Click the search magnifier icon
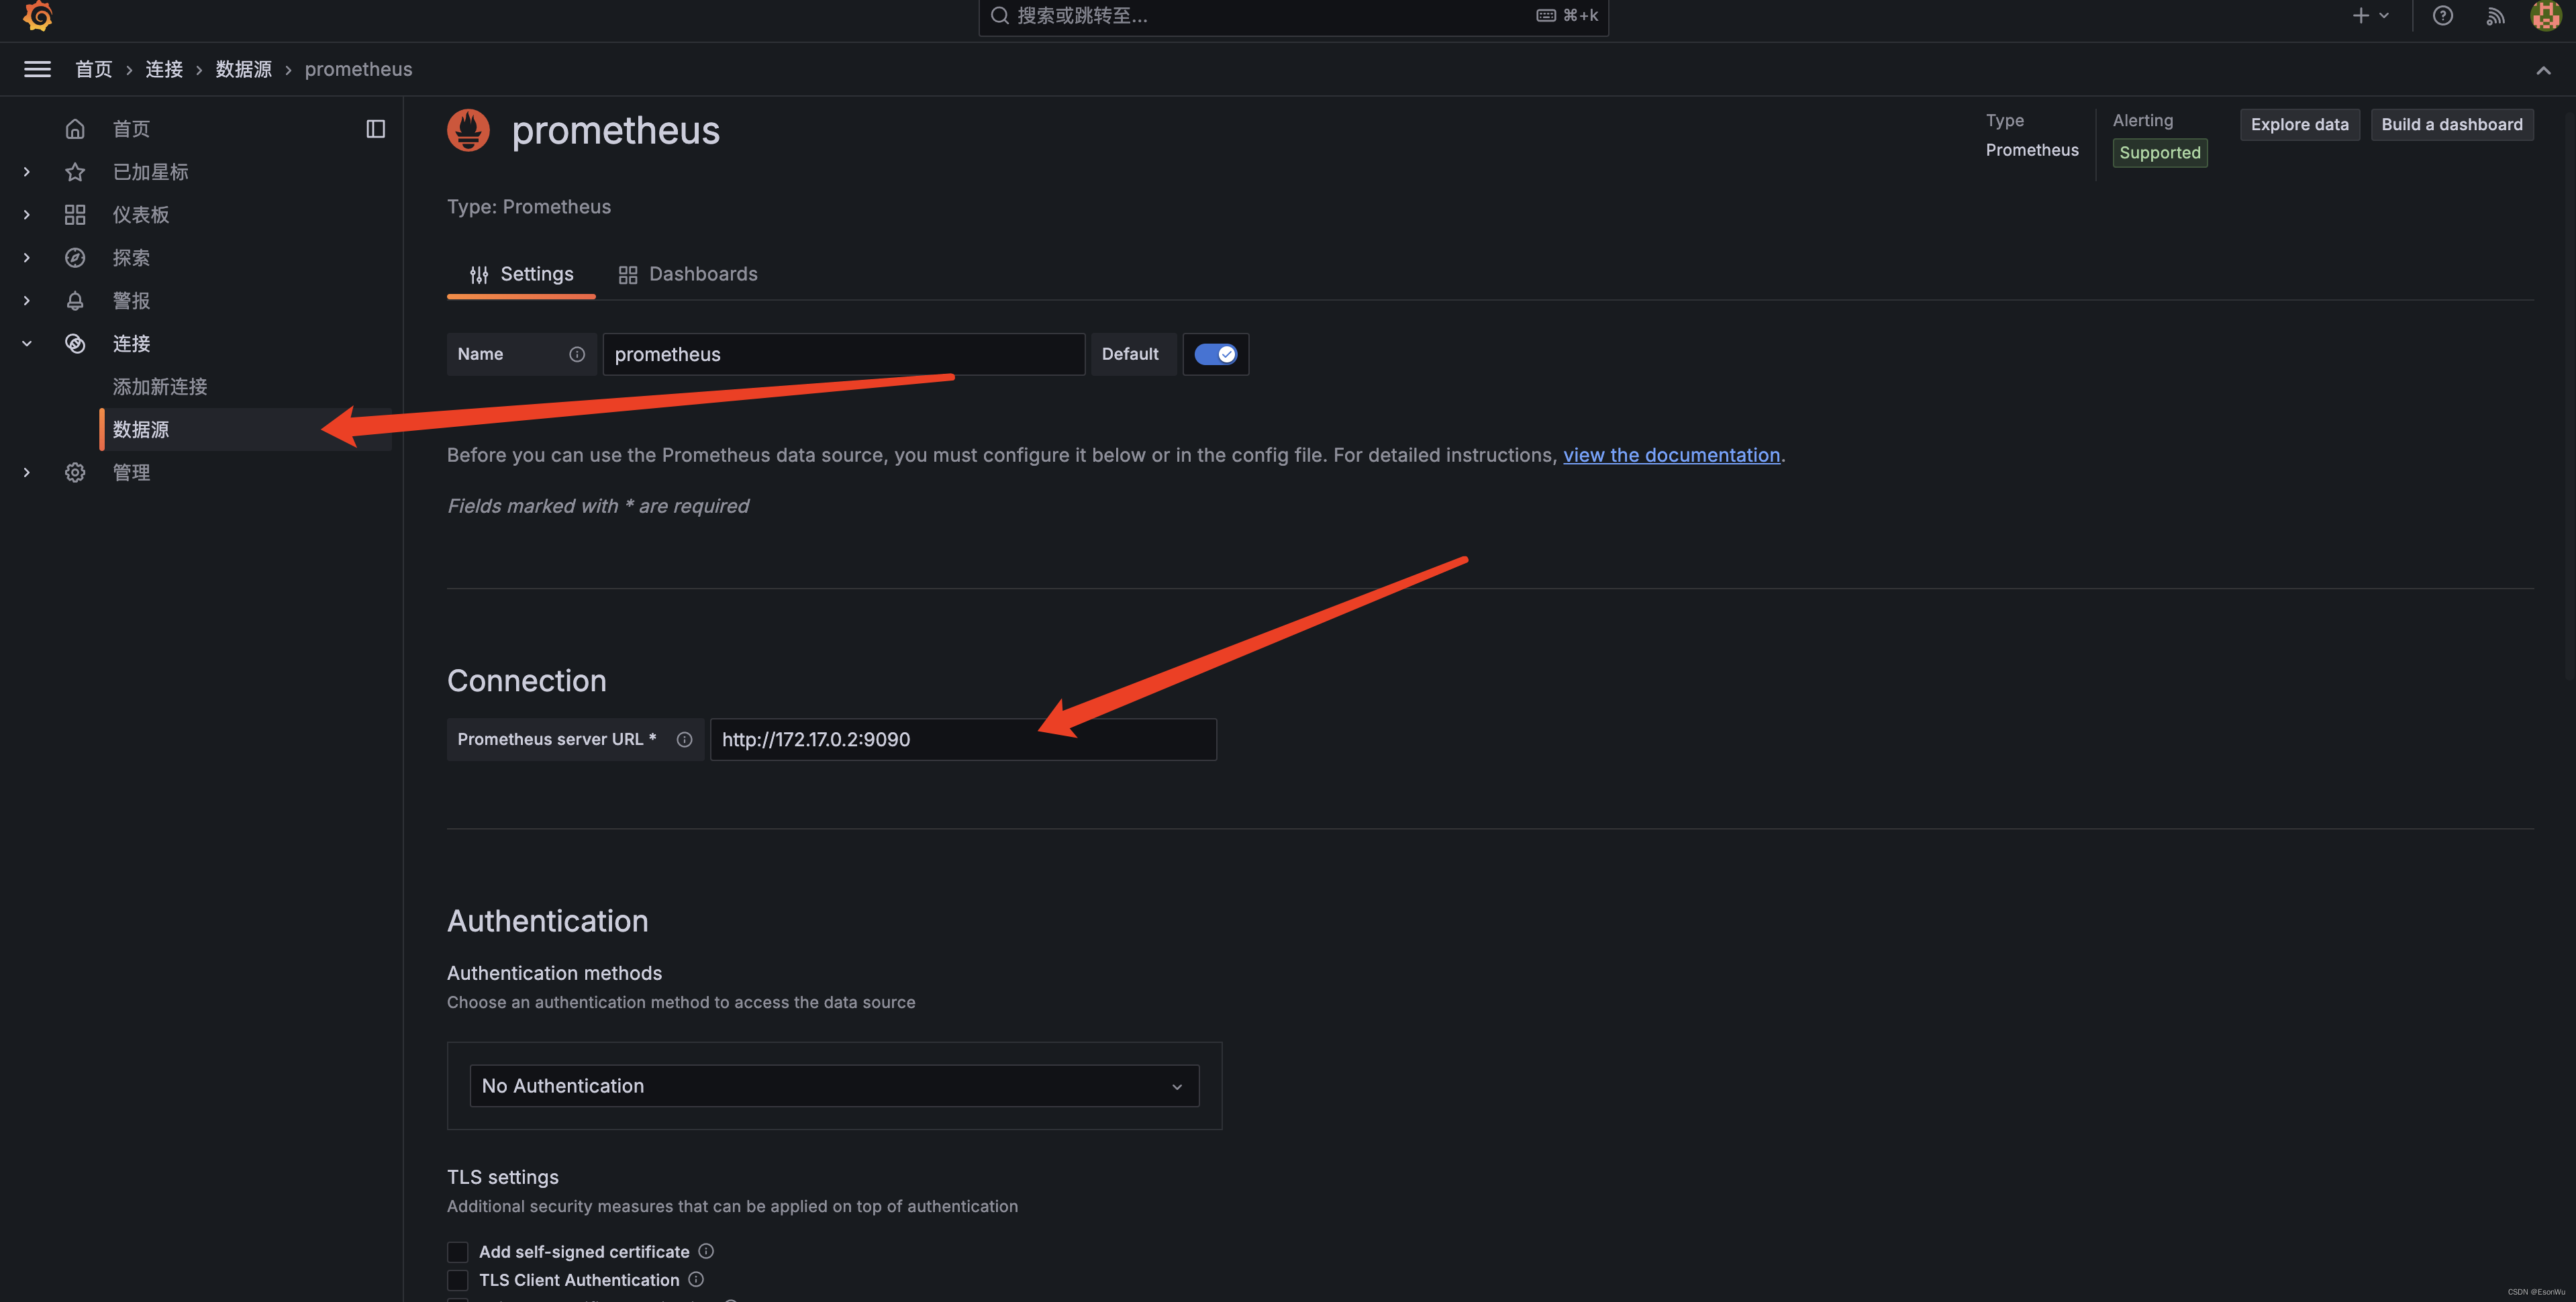 click(999, 16)
